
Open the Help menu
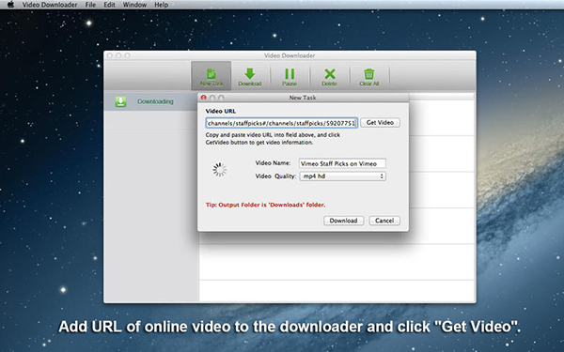(161, 5)
